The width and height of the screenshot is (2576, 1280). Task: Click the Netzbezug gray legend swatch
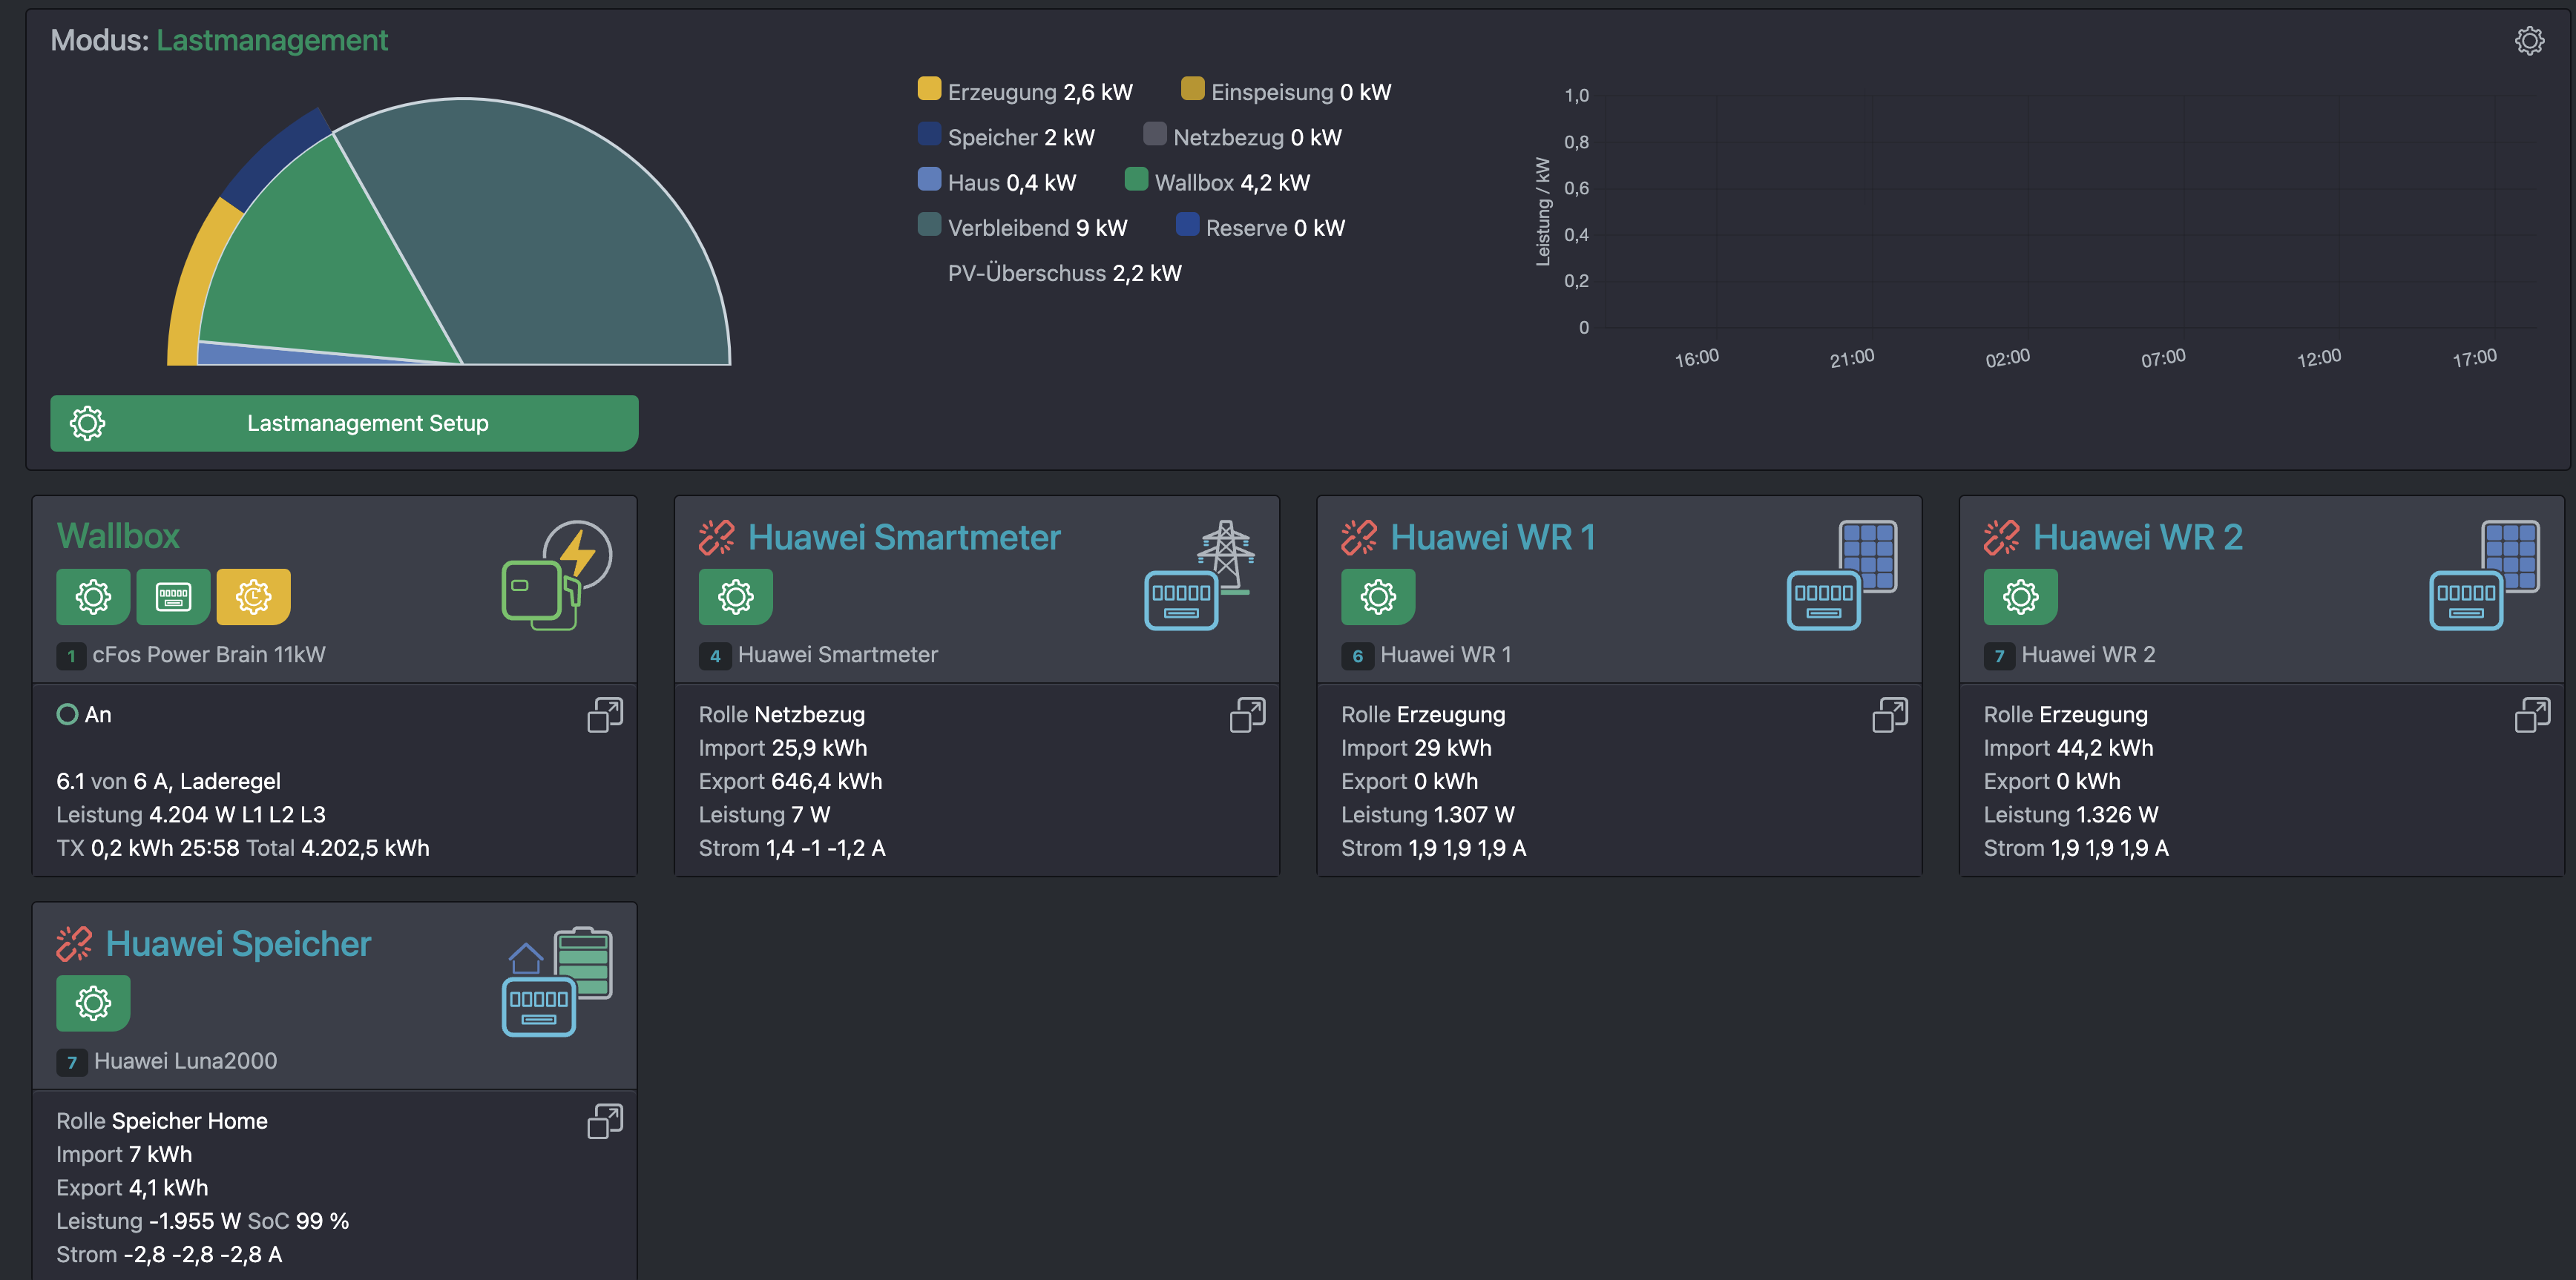click(1154, 134)
